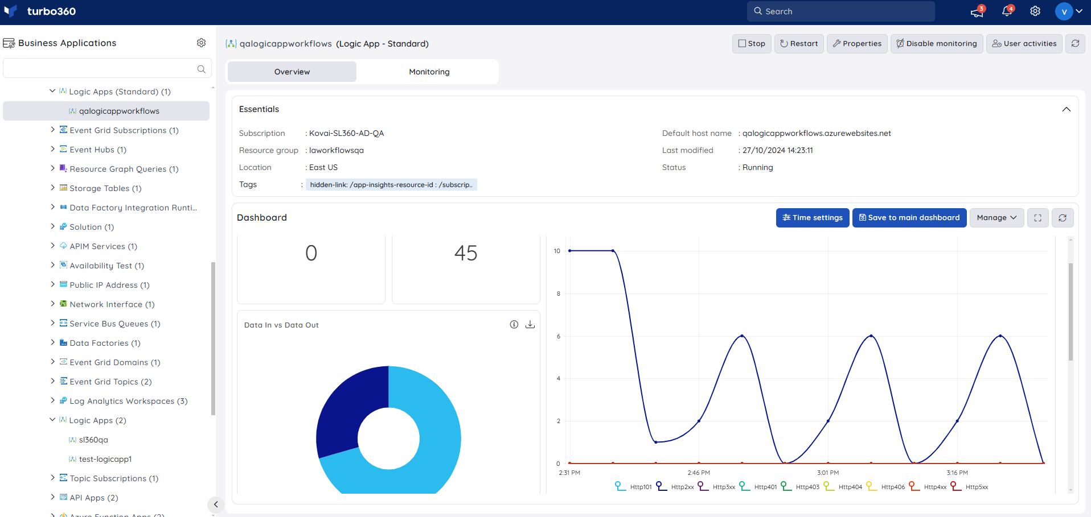Open Topic Subscriptions (1) item

(x=114, y=478)
